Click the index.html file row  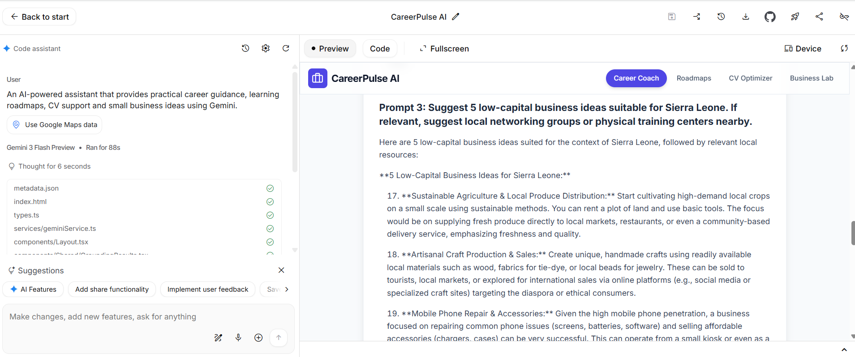tap(144, 202)
